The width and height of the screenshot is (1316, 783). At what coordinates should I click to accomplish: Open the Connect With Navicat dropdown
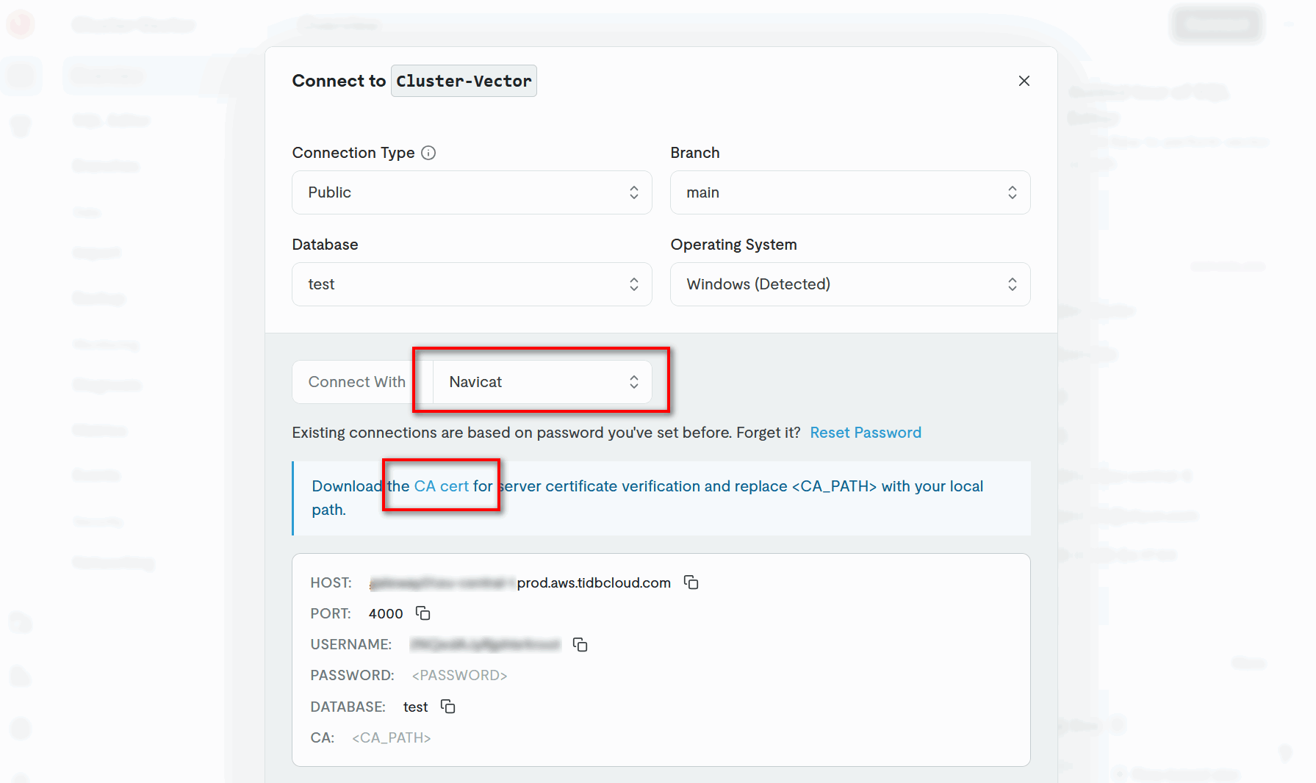(542, 382)
